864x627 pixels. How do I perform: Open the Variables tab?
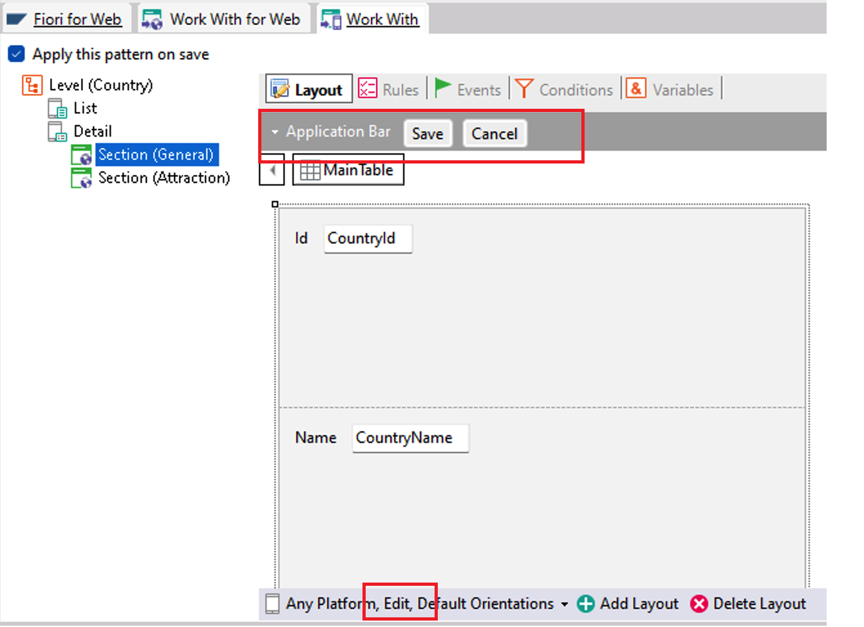click(x=671, y=89)
